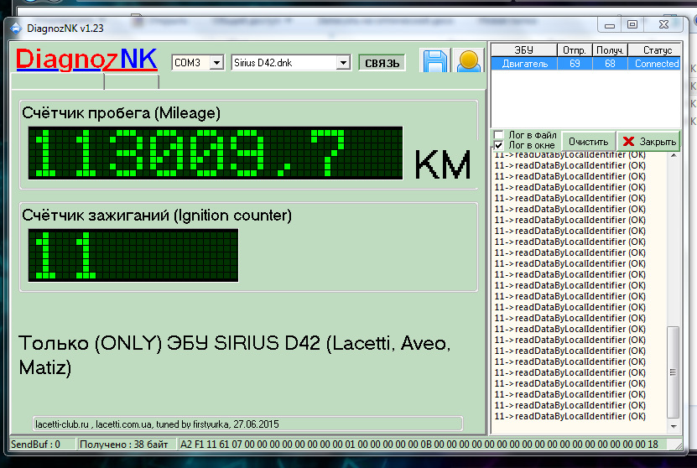Click the sent count 69 cell
Screen dimensions: 697x468
[x=575, y=64]
